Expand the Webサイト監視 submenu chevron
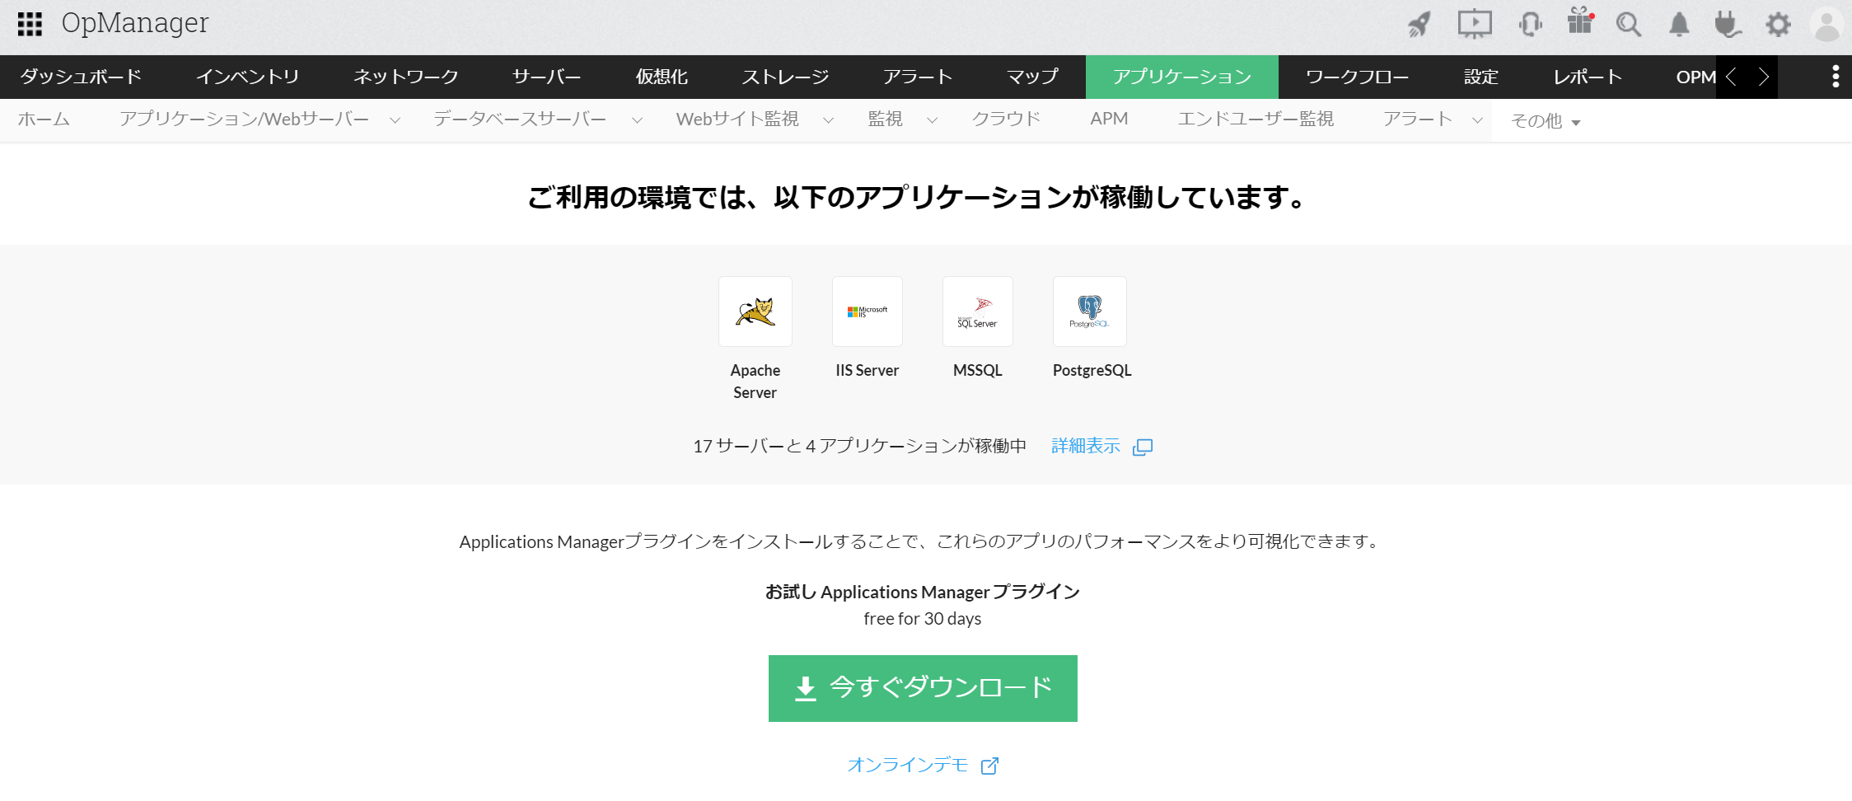Viewport: 1852px width, 801px height. pos(829,120)
